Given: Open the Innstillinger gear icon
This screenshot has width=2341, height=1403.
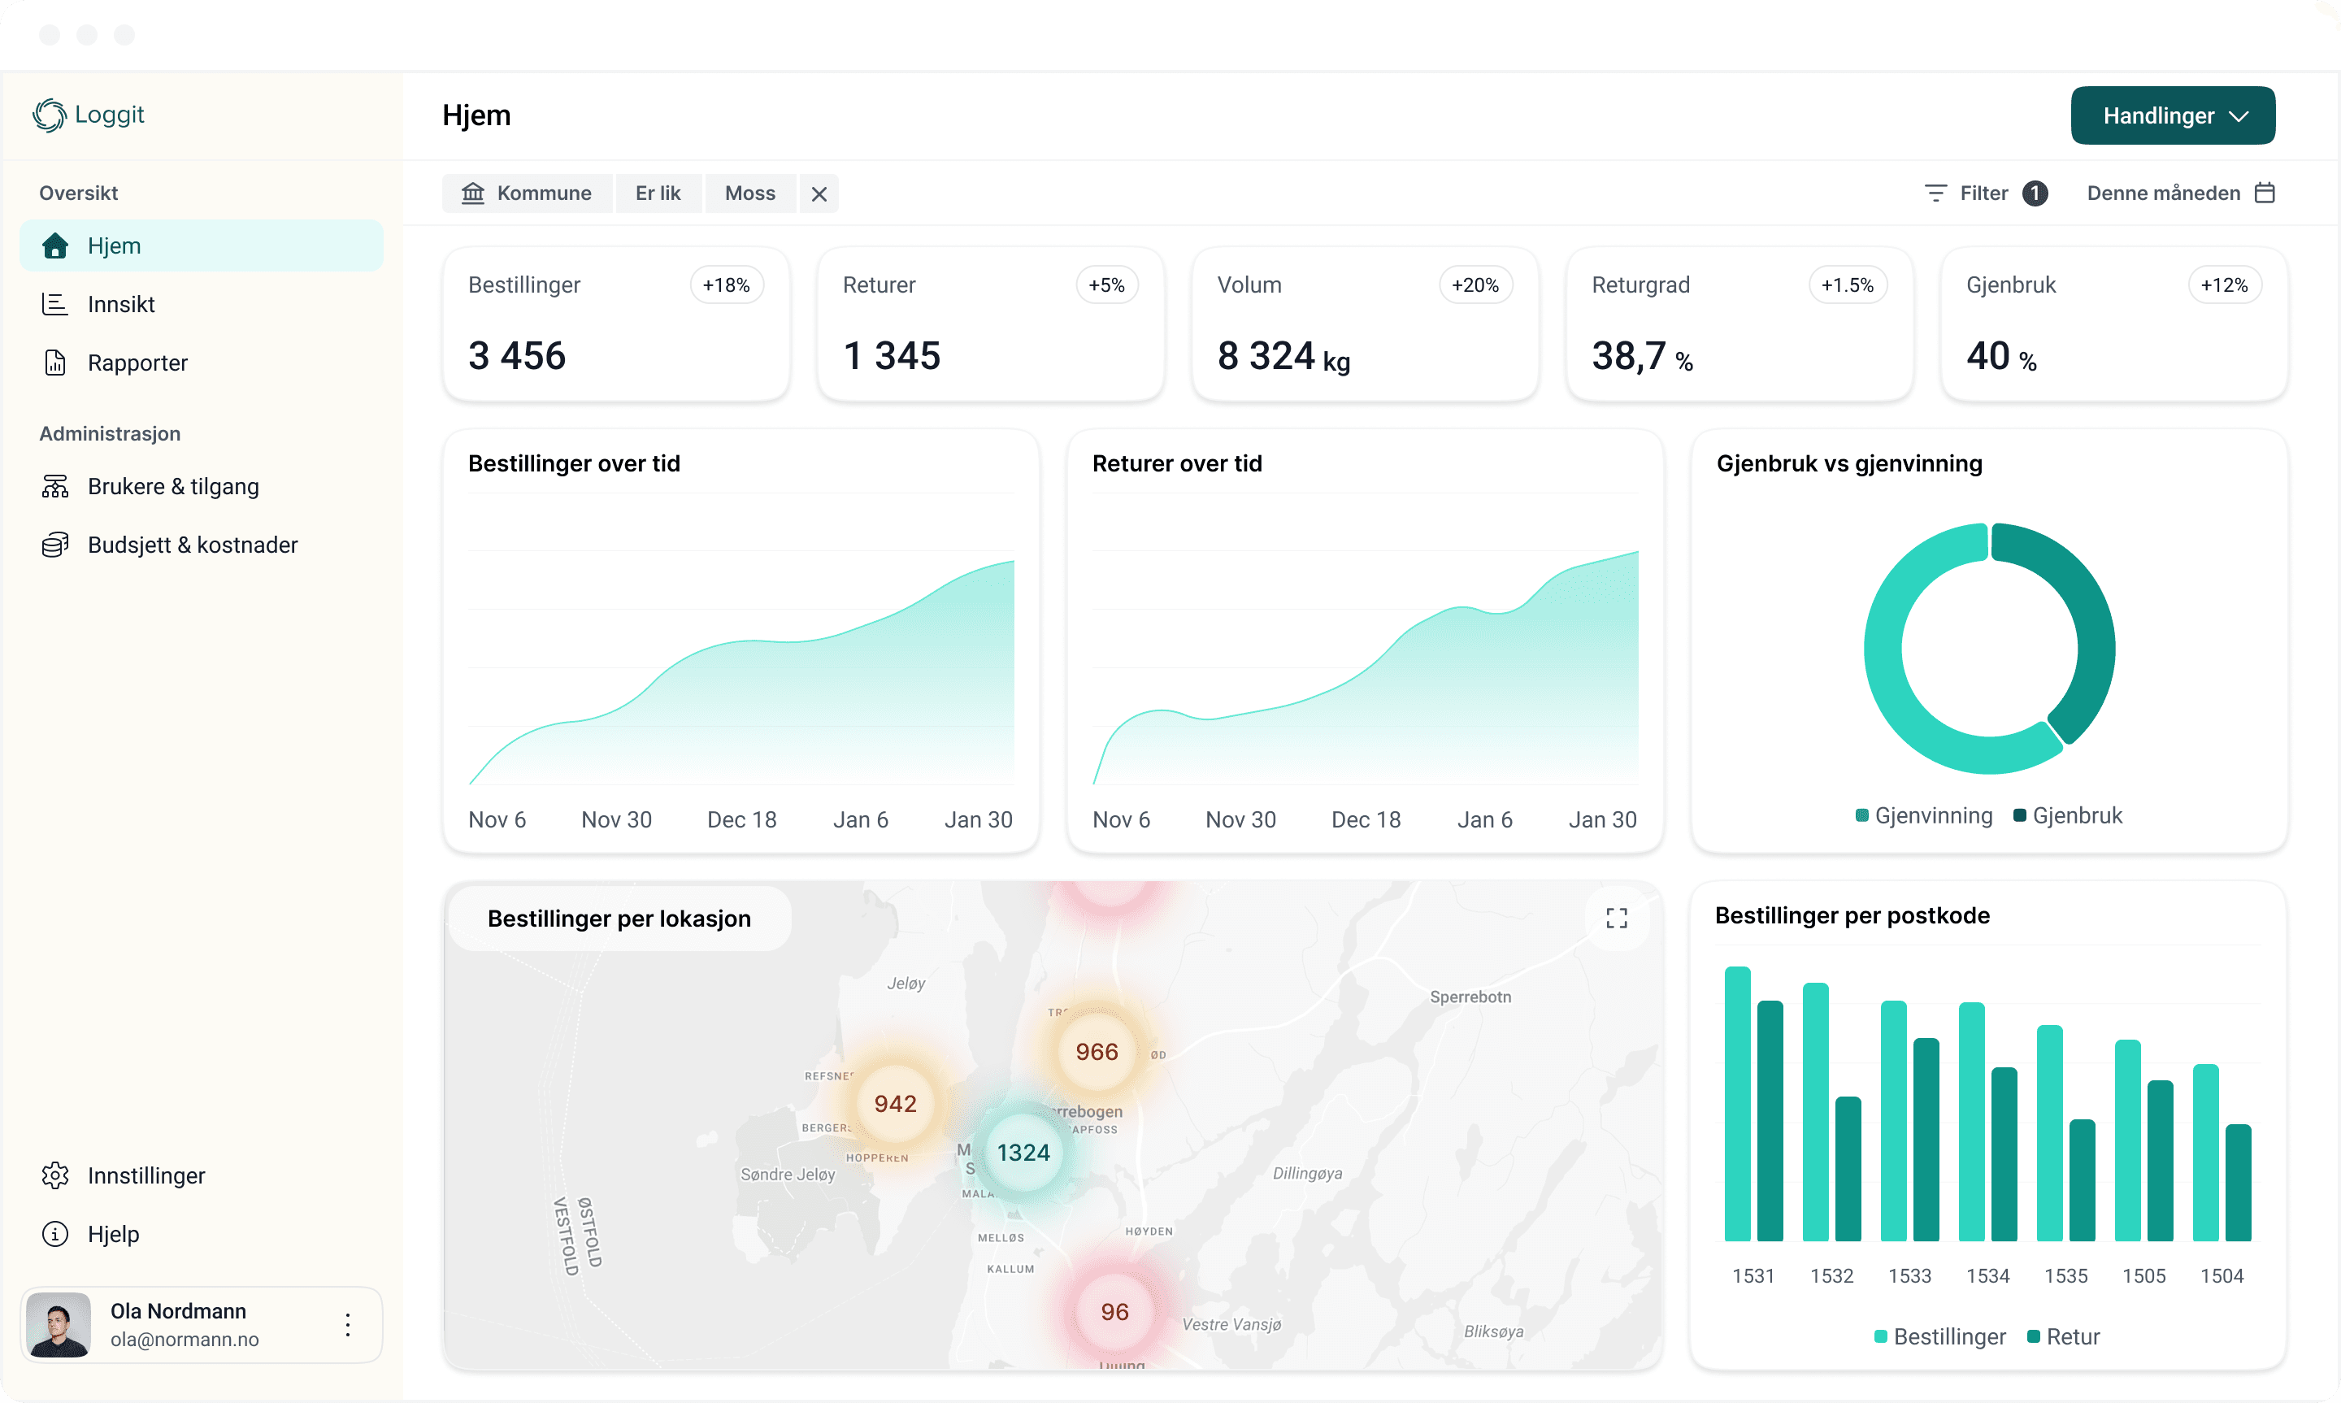Looking at the screenshot, I should point(54,1175).
